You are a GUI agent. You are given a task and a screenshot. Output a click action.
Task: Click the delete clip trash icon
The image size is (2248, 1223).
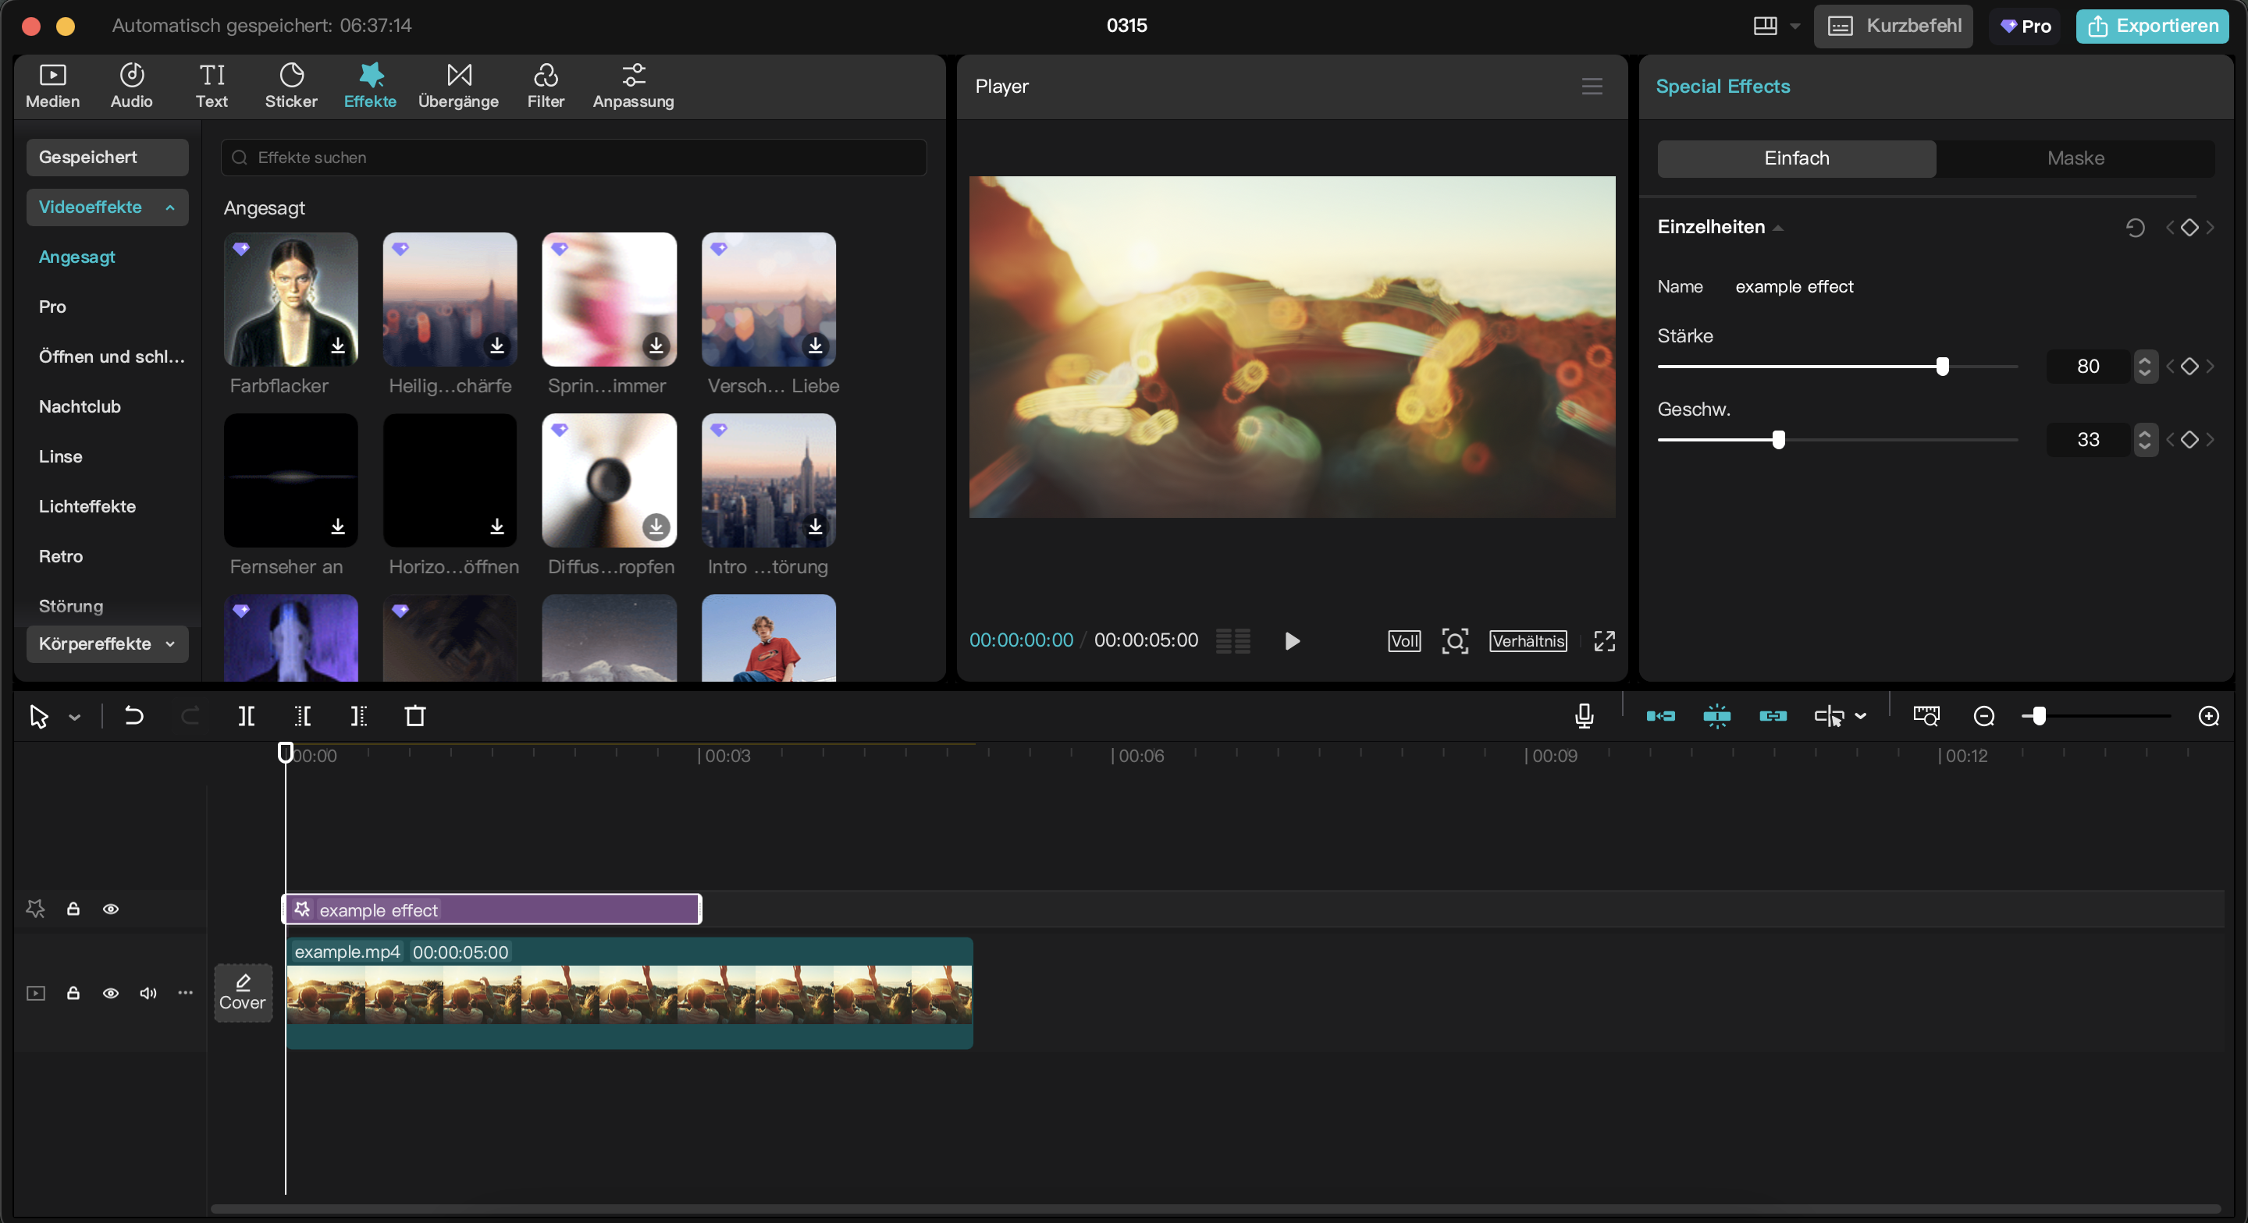pos(415,716)
